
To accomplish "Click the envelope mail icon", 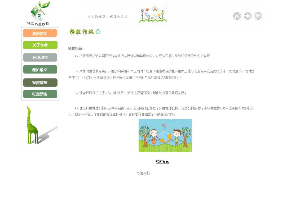I will [258, 16].
